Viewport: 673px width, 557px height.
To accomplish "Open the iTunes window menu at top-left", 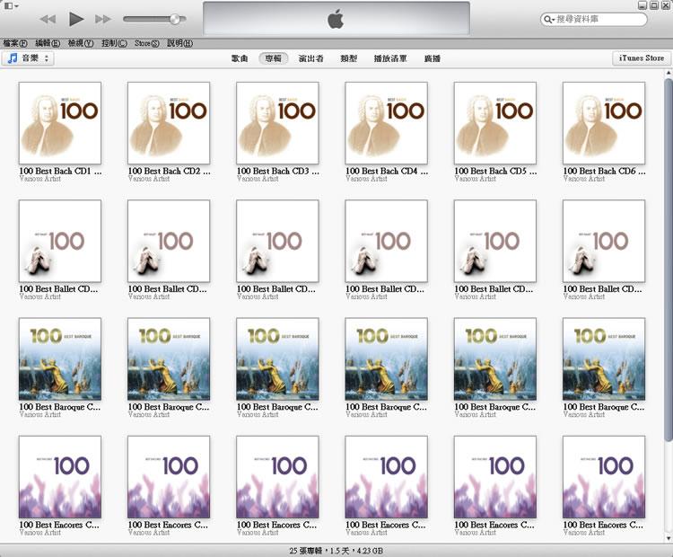I will [x=10, y=6].
